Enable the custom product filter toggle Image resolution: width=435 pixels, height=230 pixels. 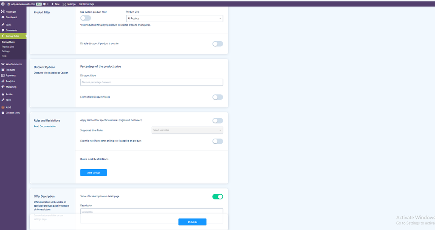pos(85,18)
